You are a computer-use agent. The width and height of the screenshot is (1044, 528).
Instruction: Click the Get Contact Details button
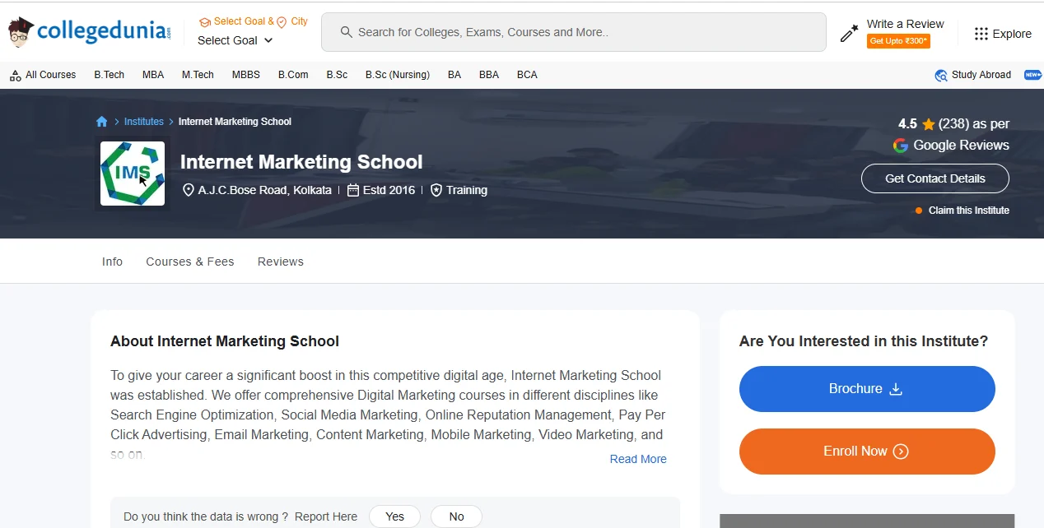coord(934,178)
